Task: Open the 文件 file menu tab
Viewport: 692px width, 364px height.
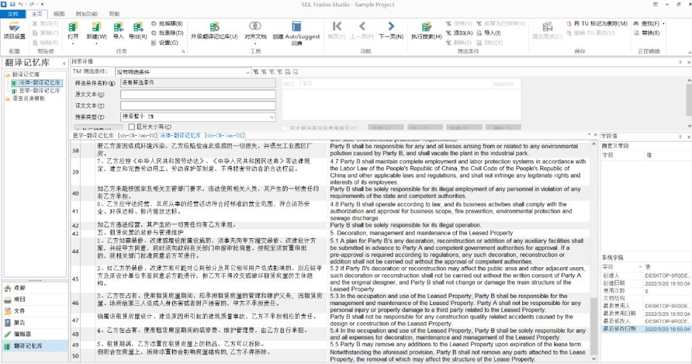Action: pyautogui.click(x=13, y=14)
